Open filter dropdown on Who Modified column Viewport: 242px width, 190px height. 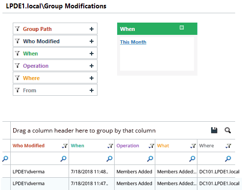65,146
